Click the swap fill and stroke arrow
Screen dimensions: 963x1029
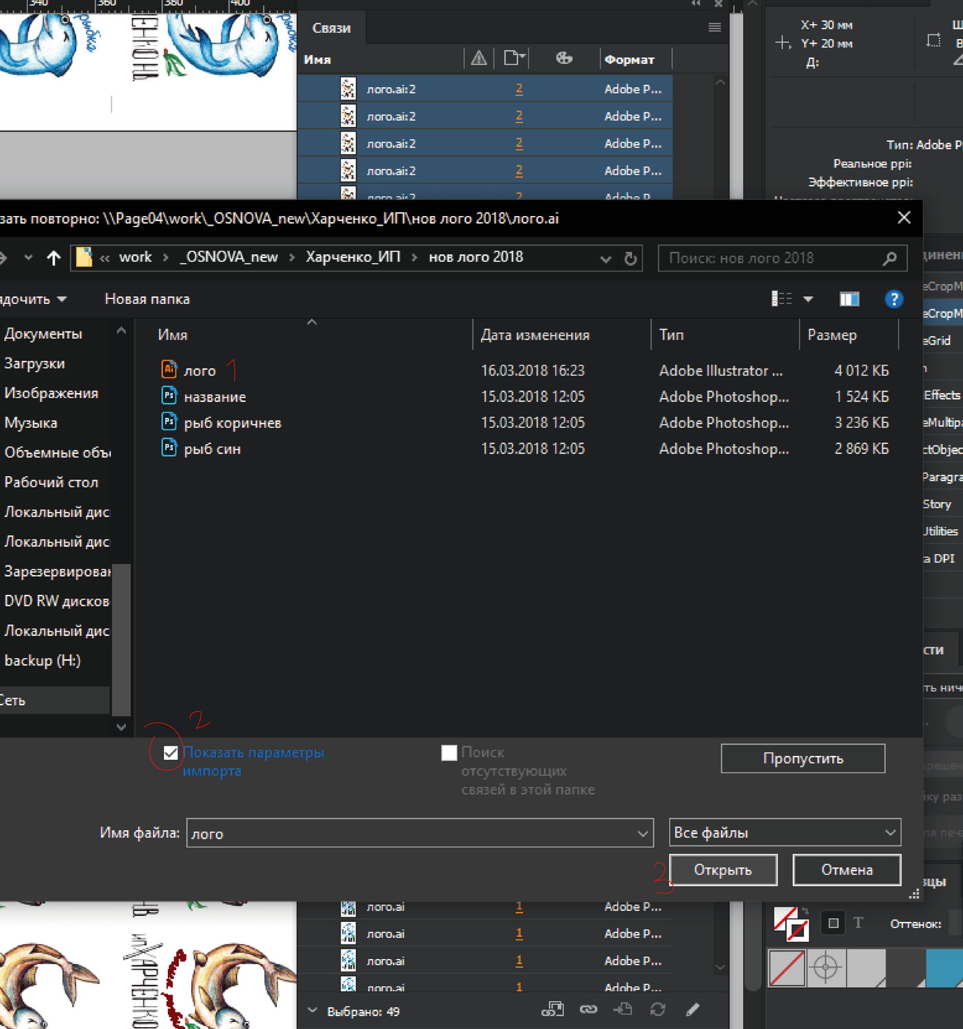point(805,912)
